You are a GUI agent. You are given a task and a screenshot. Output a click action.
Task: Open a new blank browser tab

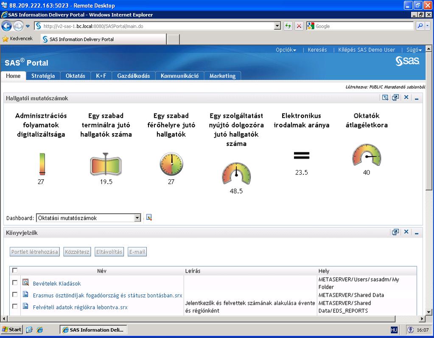point(173,39)
